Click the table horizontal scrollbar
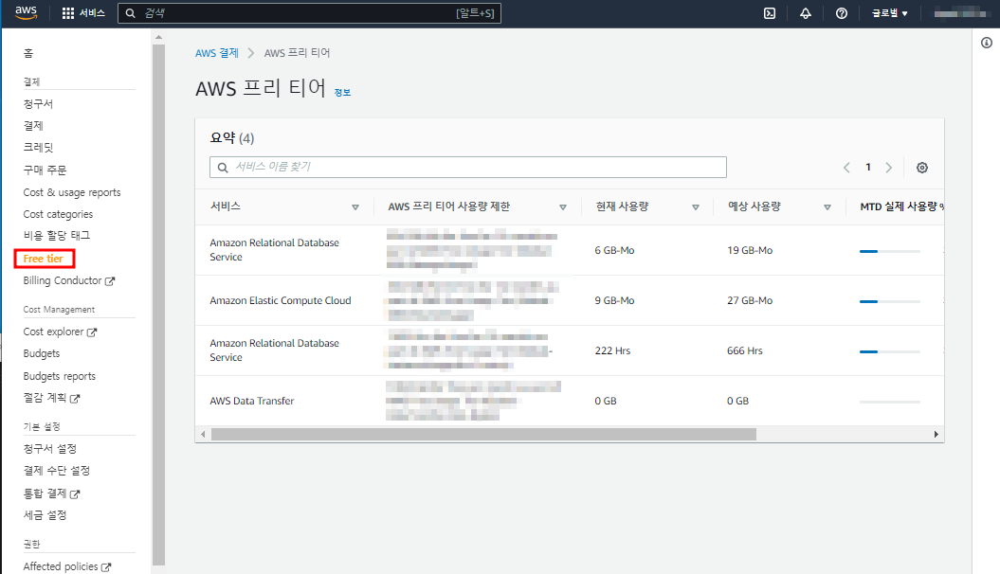 pos(483,435)
